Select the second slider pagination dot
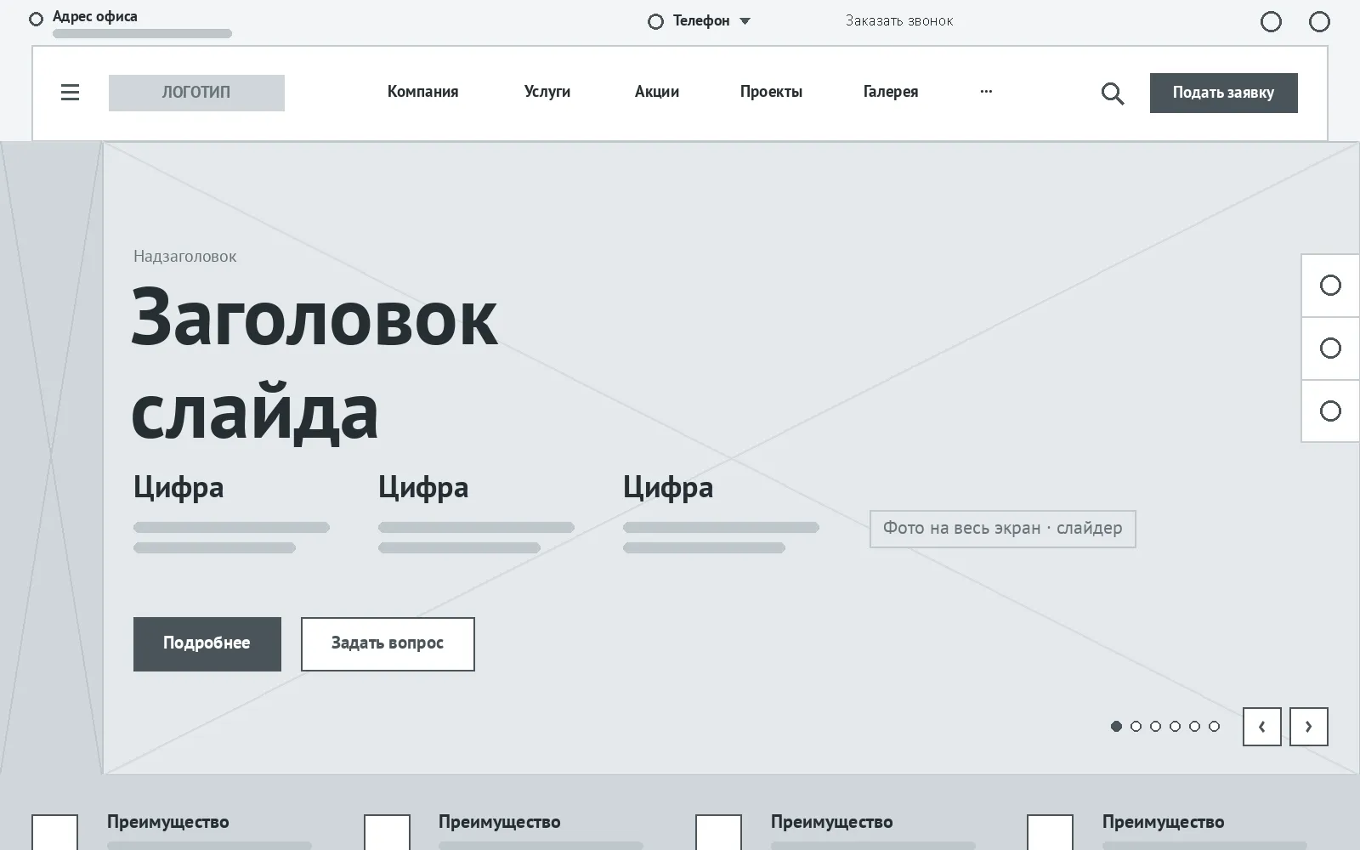The width and height of the screenshot is (1360, 850). [x=1136, y=726]
